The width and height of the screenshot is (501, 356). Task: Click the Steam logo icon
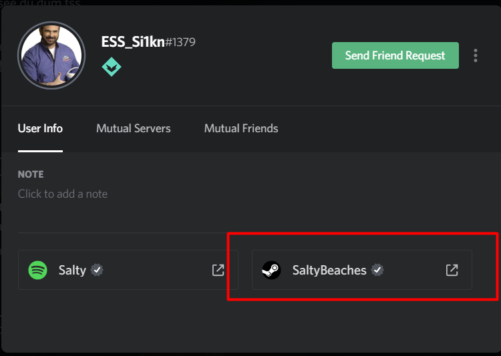(x=271, y=270)
